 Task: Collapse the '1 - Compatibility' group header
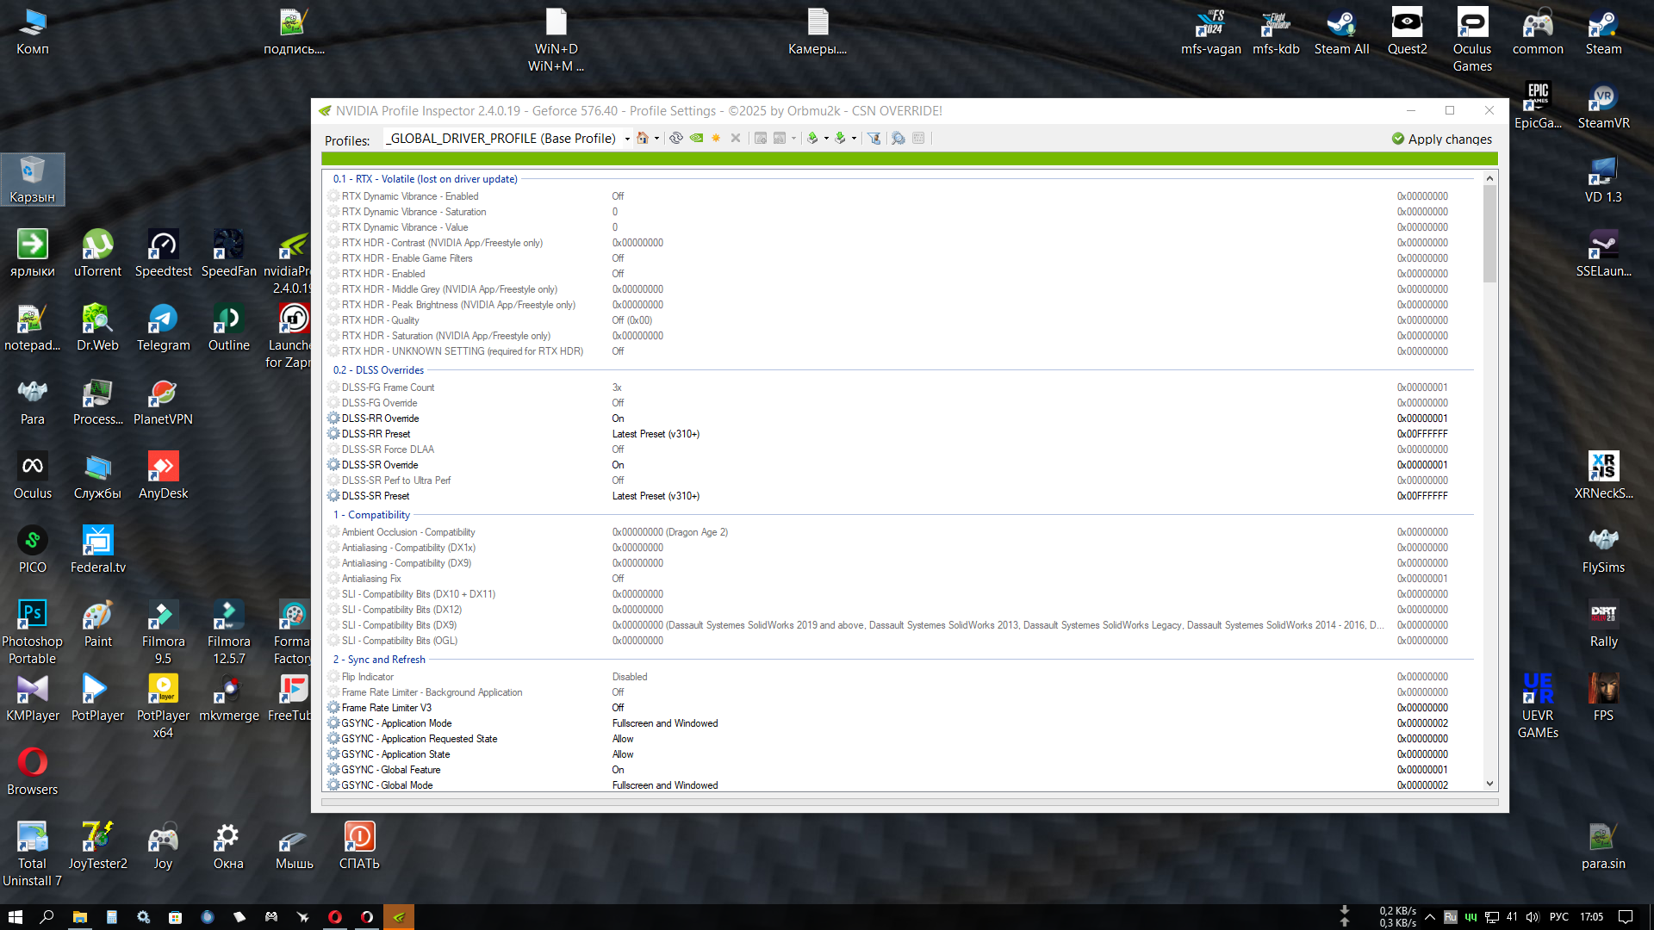[x=371, y=515]
